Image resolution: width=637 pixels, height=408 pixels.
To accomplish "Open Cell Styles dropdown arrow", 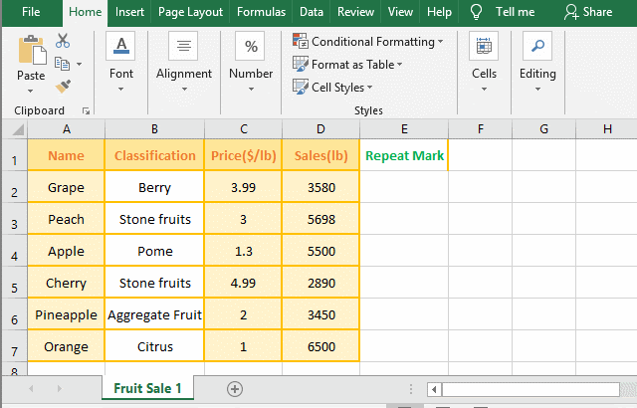I will pos(369,87).
